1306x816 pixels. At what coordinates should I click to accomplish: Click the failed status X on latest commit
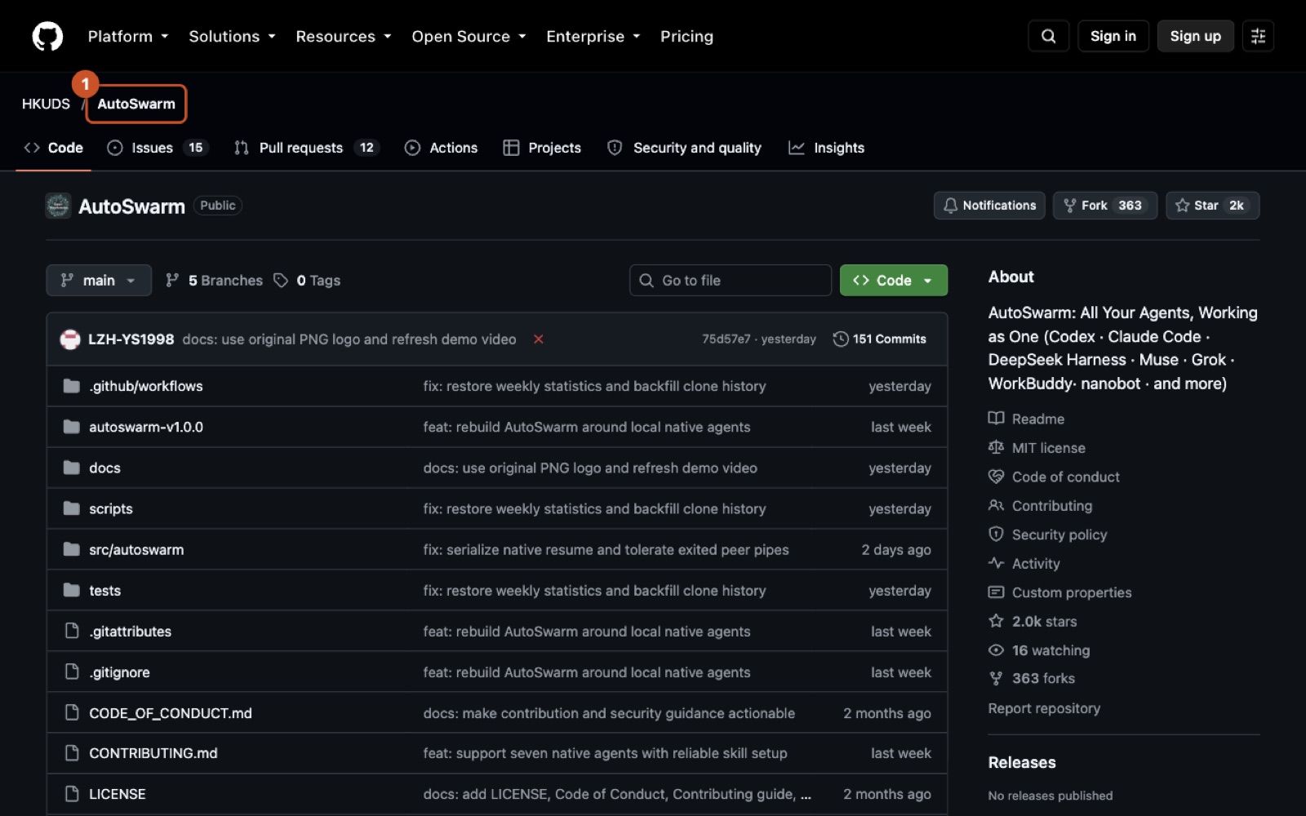(x=539, y=339)
